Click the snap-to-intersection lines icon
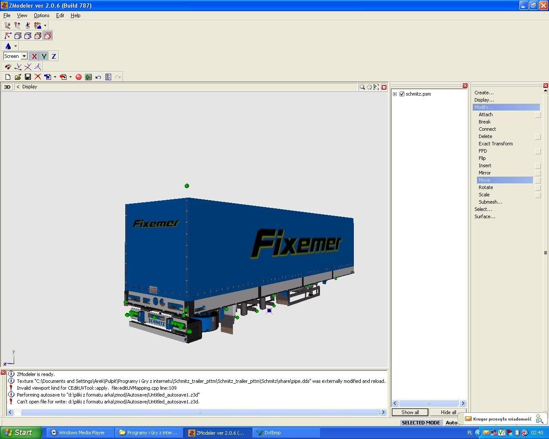The width and height of the screenshot is (549, 439). 28,67
